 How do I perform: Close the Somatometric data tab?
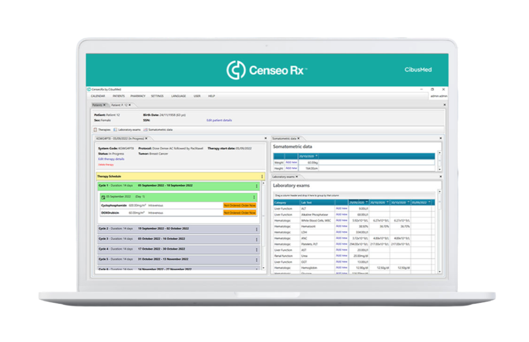click(x=298, y=139)
